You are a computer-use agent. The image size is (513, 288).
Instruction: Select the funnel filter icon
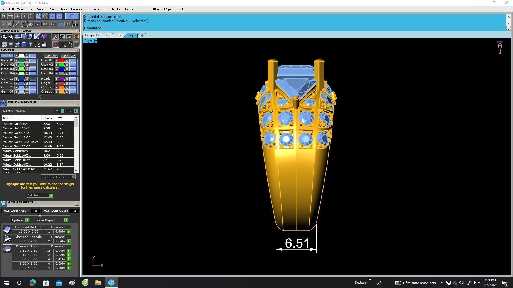point(30,45)
